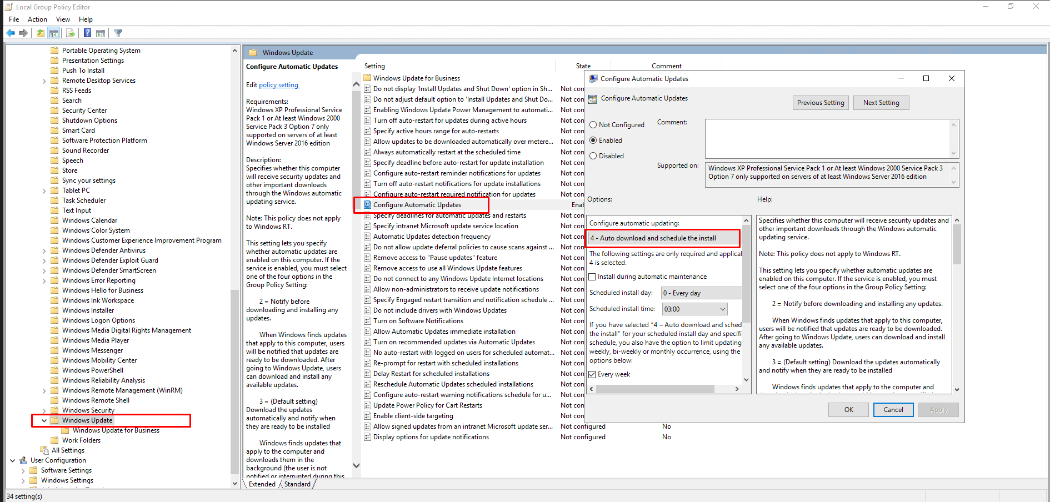Open the Scheduled install time dropdown
Viewport: 1050px width, 502px height.
tap(722, 309)
